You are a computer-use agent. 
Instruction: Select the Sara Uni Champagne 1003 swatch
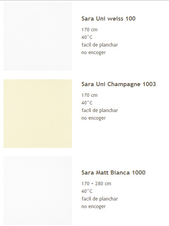pos(38,114)
